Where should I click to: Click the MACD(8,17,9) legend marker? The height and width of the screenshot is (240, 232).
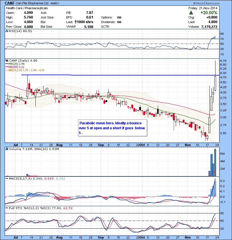point(7,178)
